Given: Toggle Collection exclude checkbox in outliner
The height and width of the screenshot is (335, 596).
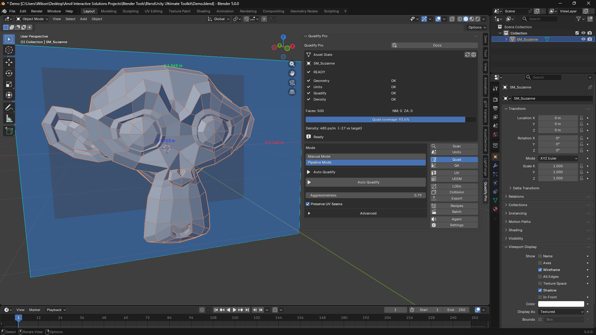Looking at the screenshot, I should pos(577,33).
